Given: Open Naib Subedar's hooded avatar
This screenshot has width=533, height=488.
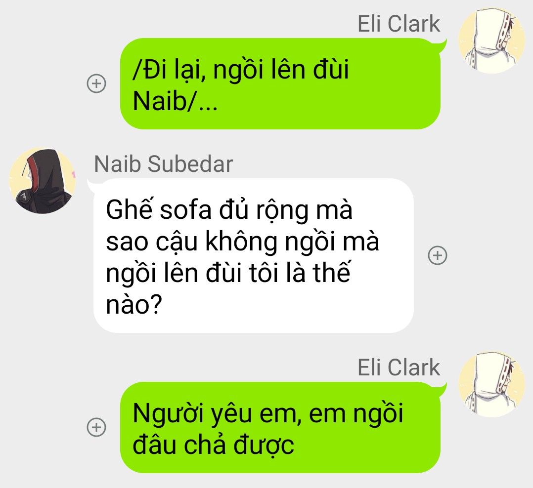Looking at the screenshot, I should coord(42,181).
